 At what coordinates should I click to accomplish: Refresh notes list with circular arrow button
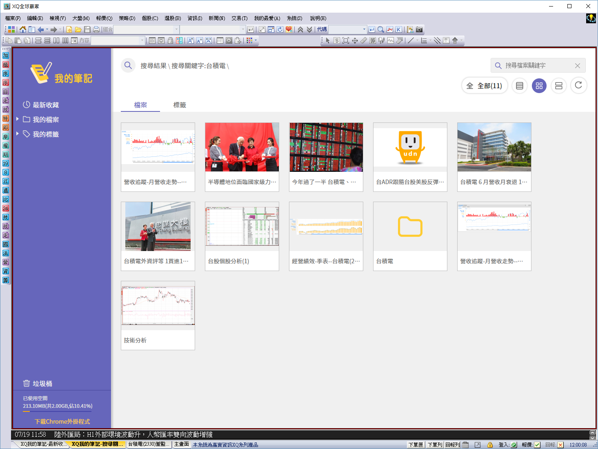578,85
